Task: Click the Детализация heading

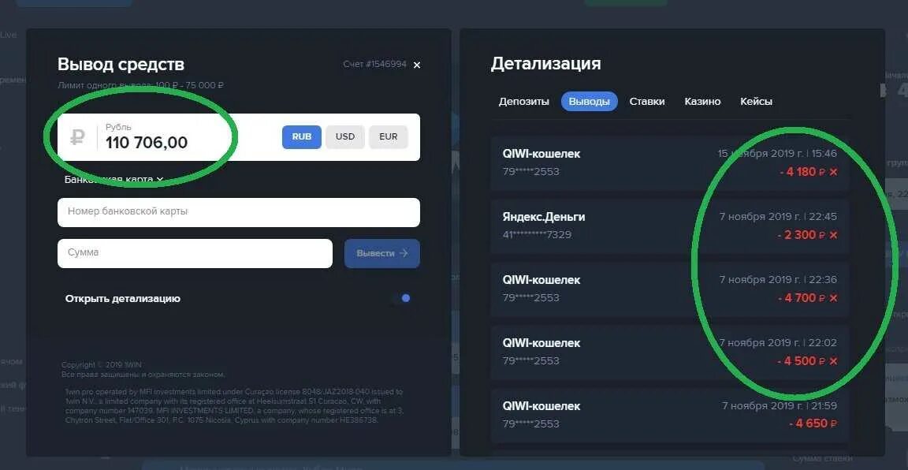Action: [545, 64]
